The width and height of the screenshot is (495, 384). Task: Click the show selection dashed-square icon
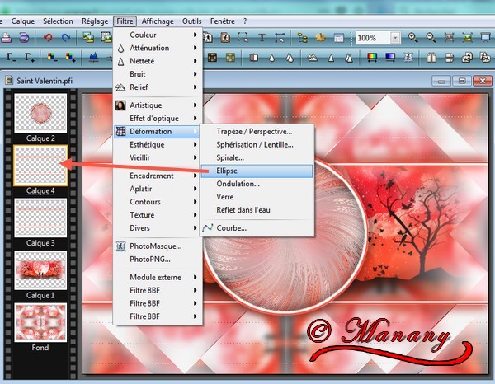[243, 38]
